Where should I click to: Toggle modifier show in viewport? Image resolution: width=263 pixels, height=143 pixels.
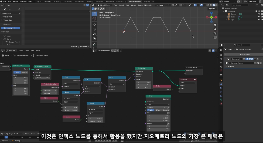[x=250, y=59]
